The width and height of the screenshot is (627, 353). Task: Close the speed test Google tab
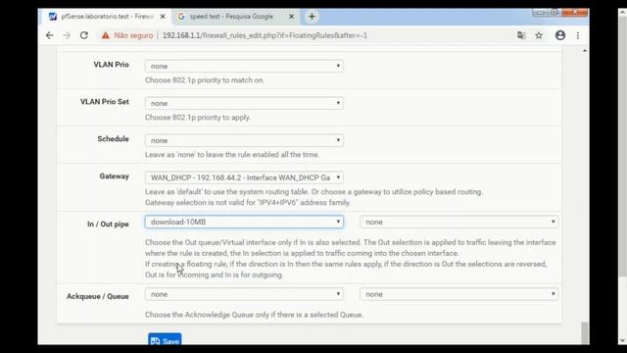pos(291,17)
